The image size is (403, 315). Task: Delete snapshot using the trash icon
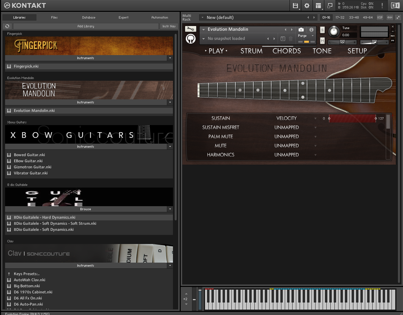click(x=291, y=39)
